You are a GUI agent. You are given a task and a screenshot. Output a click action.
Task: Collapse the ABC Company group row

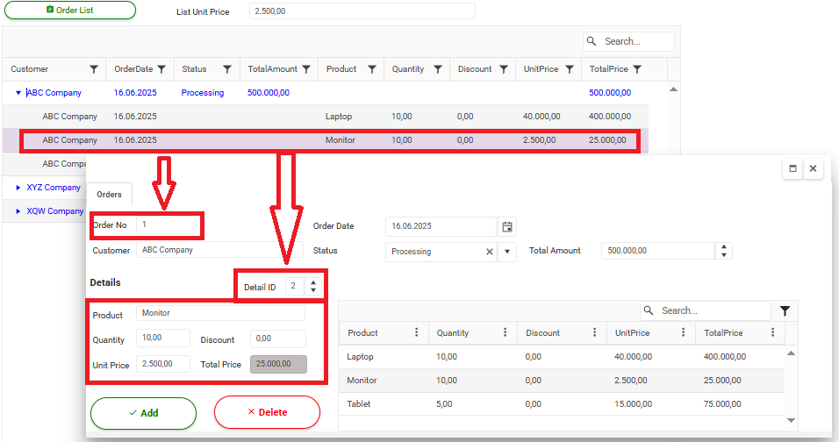(x=18, y=92)
